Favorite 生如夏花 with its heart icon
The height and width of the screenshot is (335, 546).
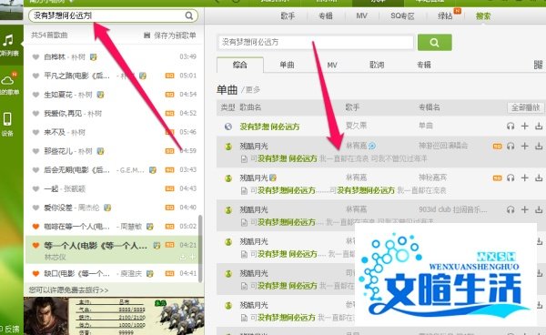pyautogui.click(x=35, y=95)
